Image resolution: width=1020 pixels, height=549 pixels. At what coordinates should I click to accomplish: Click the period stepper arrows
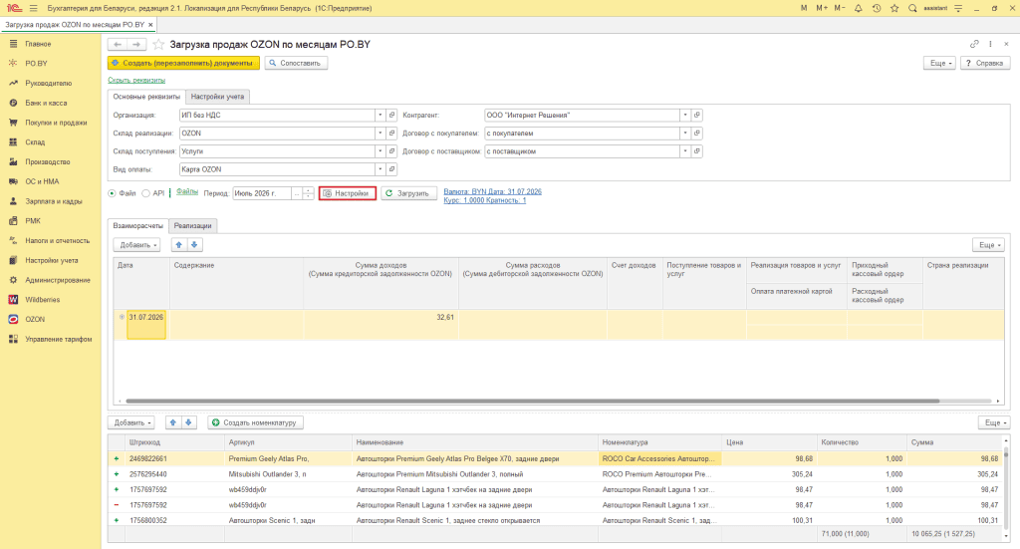tap(309, 193)
